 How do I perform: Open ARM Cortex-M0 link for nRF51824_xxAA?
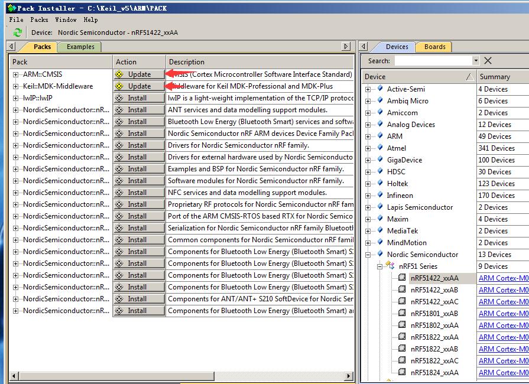(x=504, y=373)
